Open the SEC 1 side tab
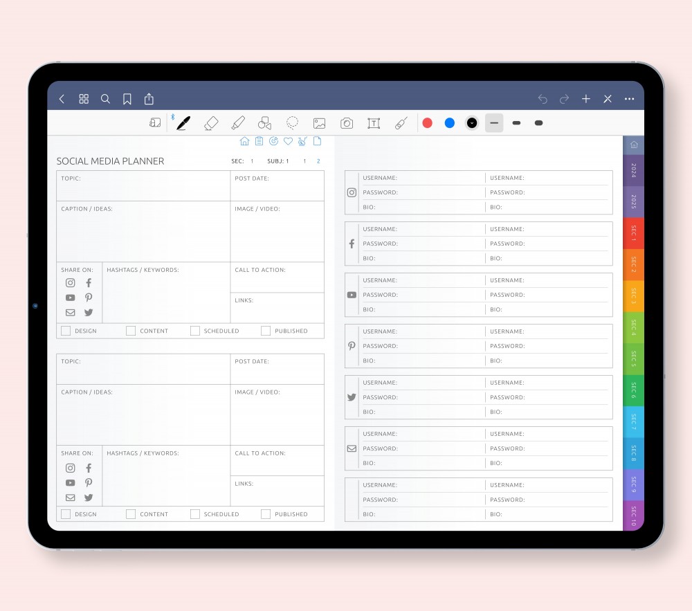Screen dimensions: 692x611 pyautogui.click(x=634, y=233)
